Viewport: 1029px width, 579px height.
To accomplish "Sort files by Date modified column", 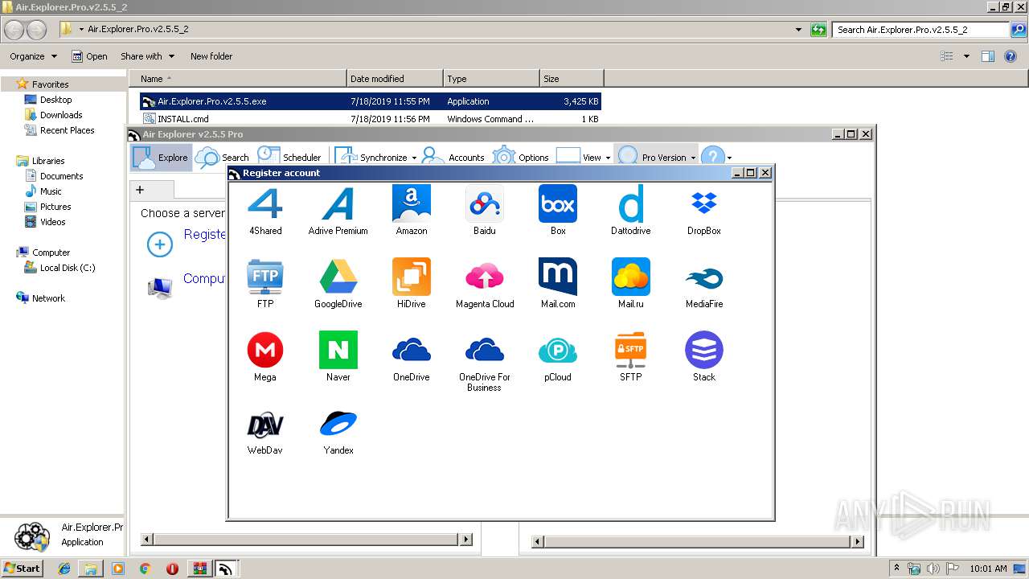I will 395,79.
